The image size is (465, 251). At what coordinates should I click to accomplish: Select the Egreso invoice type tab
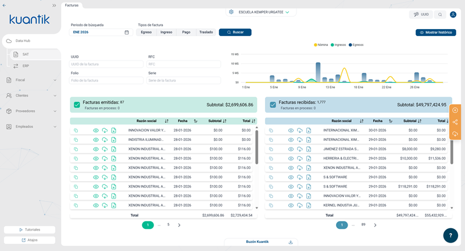click(146, 32)
